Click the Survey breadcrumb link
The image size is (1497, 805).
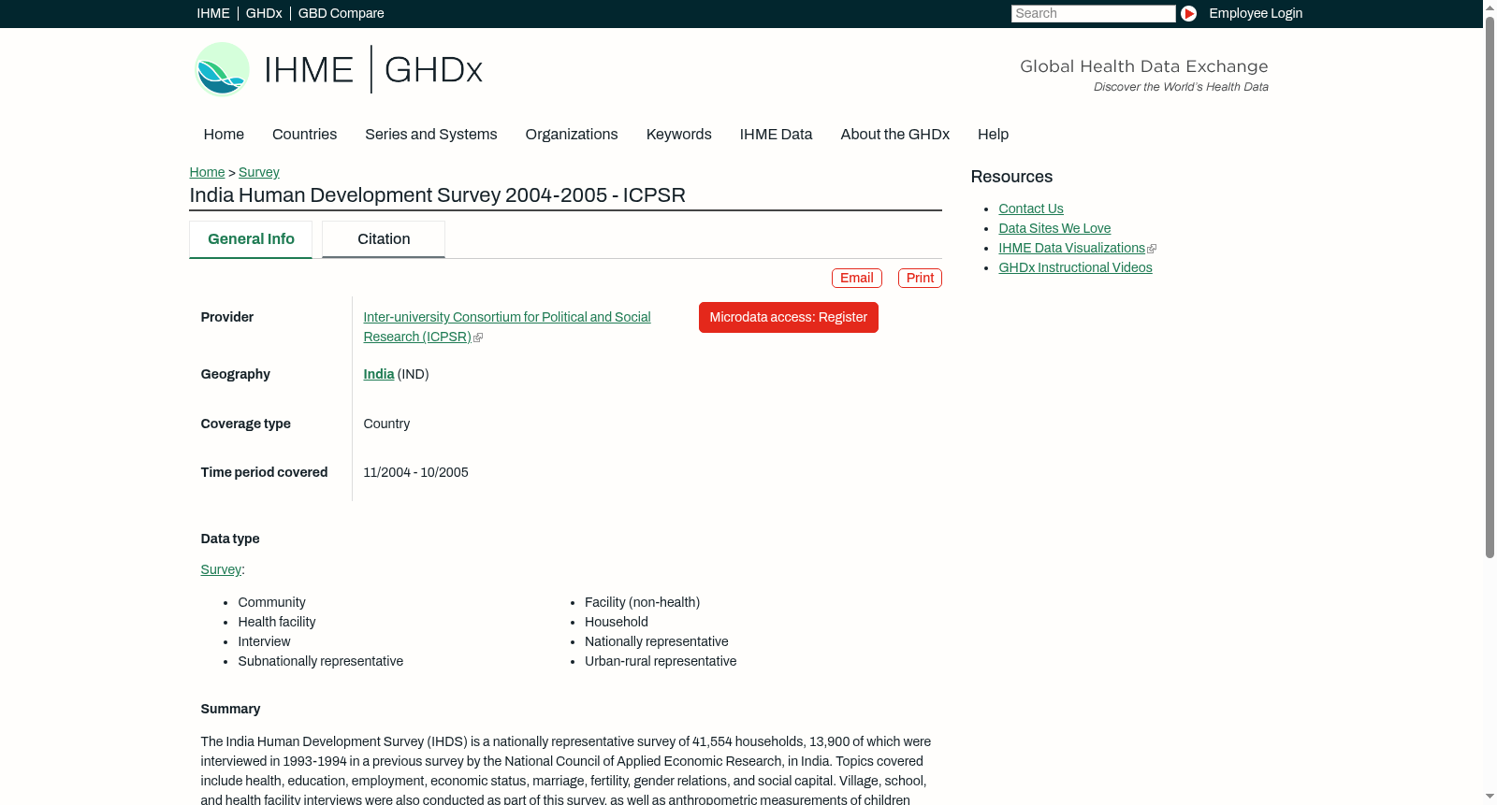click(259, 173)
